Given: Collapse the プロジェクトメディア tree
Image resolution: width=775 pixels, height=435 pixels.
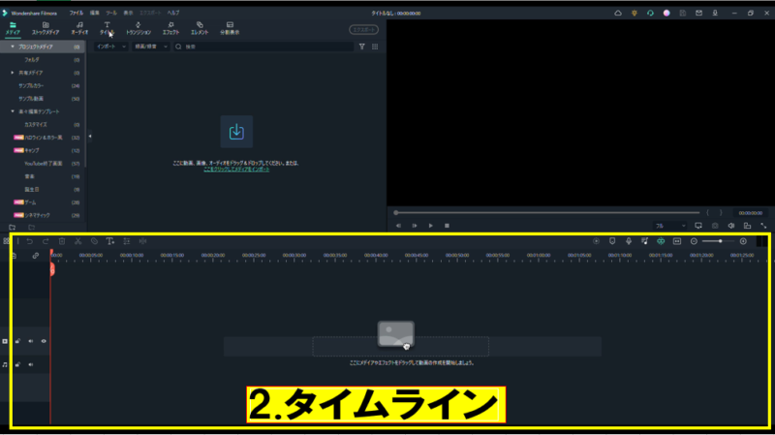Looking at the screenshot, I should pyautogui.click(x=13, y=47).
